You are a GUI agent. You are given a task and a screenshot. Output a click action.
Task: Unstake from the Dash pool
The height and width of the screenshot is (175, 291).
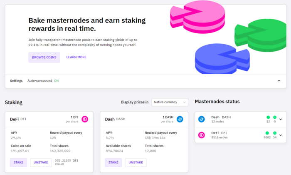point(136,162)
